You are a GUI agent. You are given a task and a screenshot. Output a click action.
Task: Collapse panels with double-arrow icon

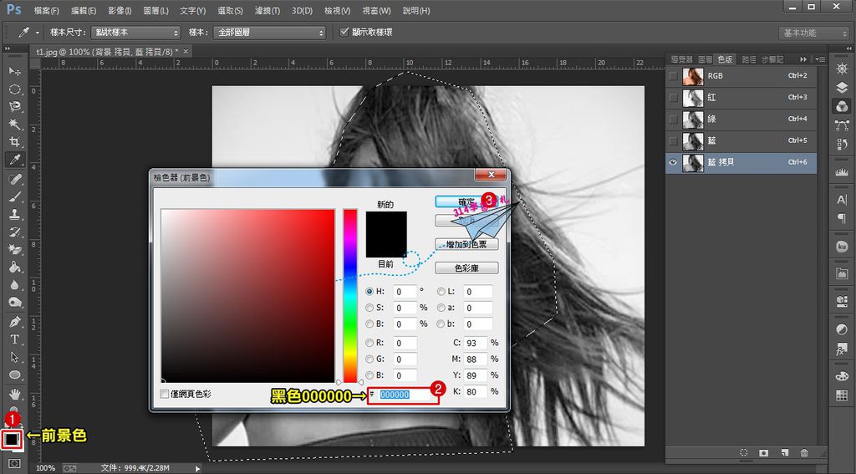[x=803, y=59]
